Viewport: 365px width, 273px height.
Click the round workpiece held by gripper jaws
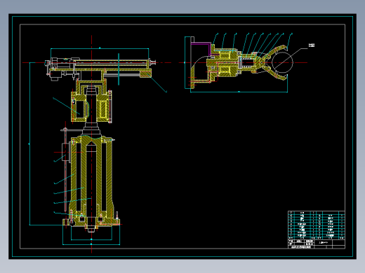coord(282,62)
